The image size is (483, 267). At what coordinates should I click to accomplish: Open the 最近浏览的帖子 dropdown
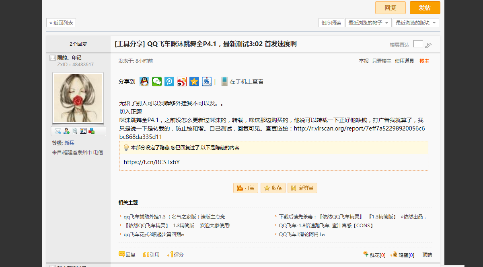click(368, 23)
